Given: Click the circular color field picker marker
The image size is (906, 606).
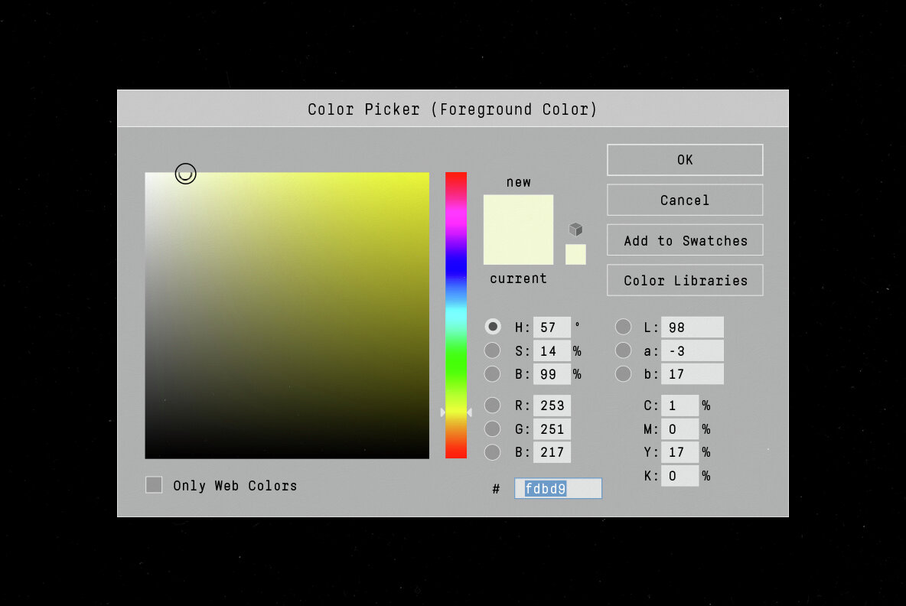Looking at the screenshot, I should click(185, 174).
